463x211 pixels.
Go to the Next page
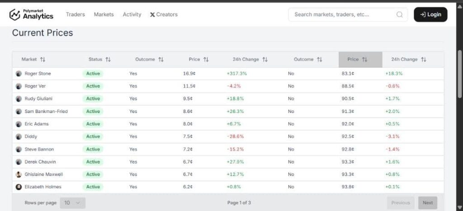point(428,203)
